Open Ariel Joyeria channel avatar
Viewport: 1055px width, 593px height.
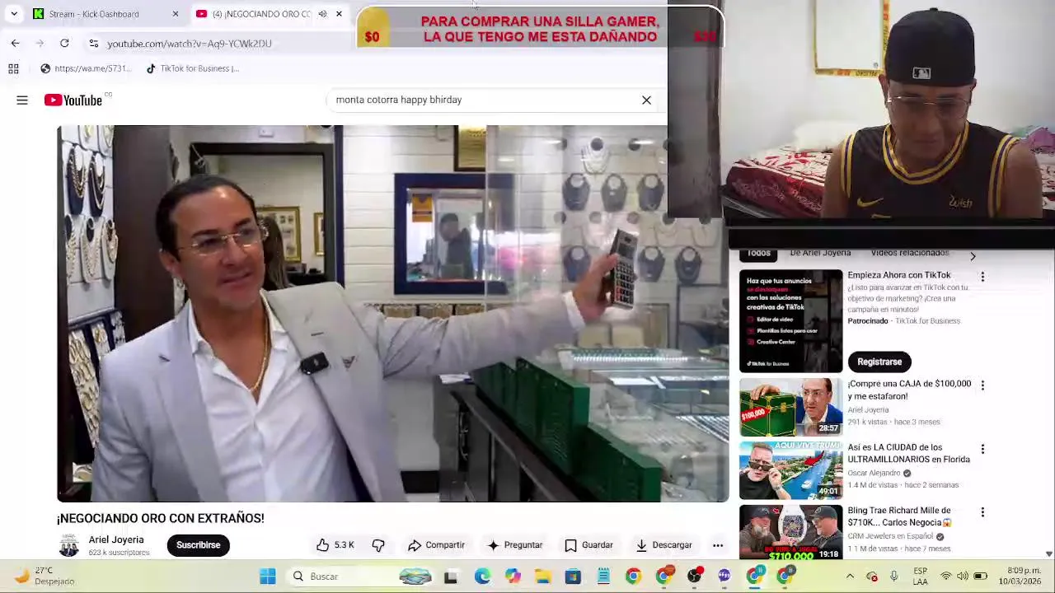[x=69, y=545]
